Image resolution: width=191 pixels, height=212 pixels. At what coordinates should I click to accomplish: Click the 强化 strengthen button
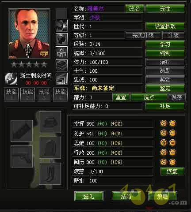click(89, 196)
